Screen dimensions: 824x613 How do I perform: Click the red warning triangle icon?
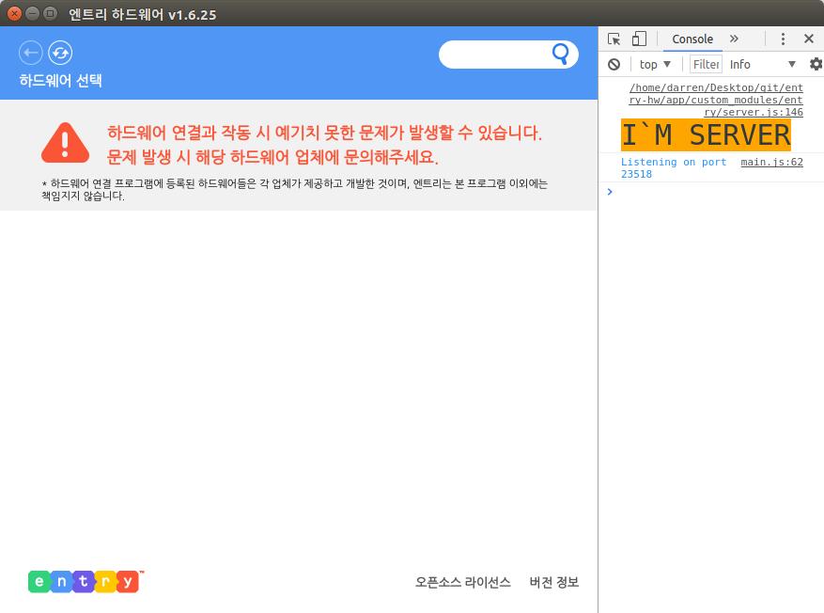[x=64, y=141]
